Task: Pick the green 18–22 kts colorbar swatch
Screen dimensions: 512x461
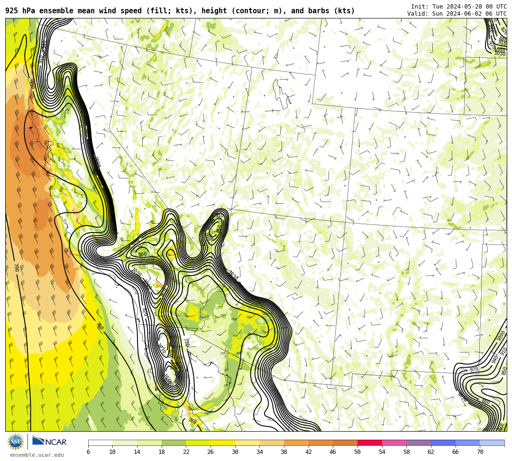Action: click(x=174, y=443)
